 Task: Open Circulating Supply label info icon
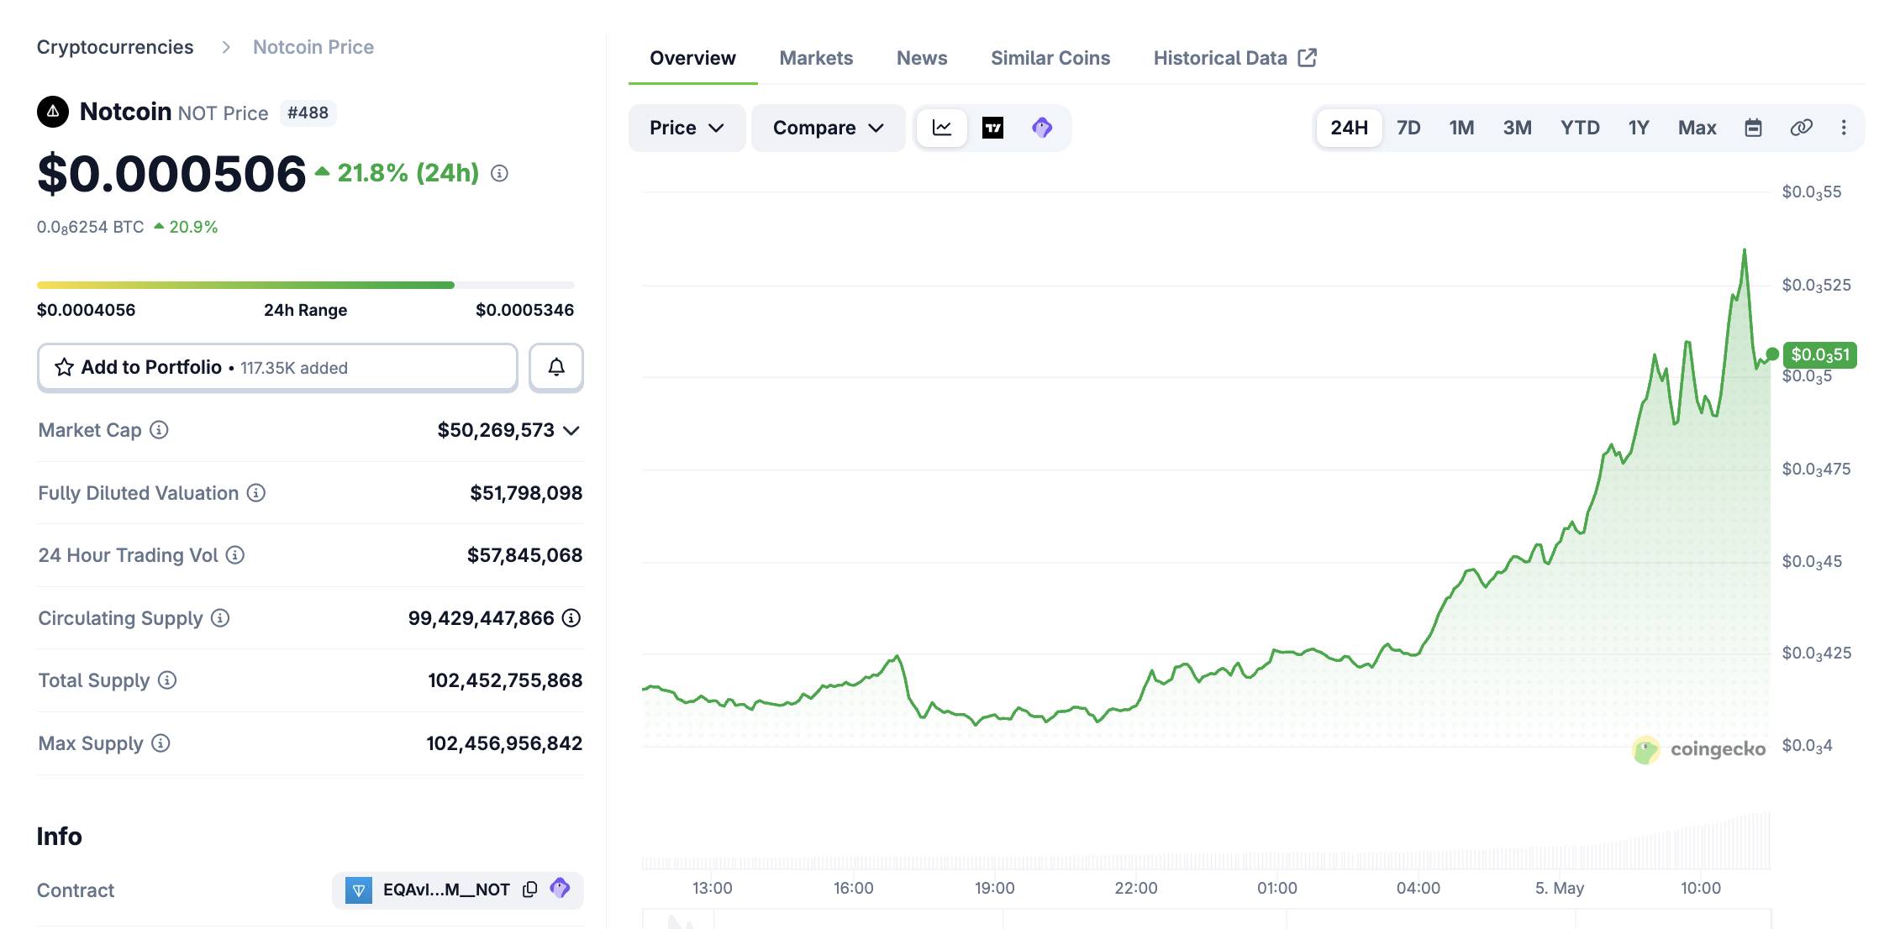[x=220, y=618]
